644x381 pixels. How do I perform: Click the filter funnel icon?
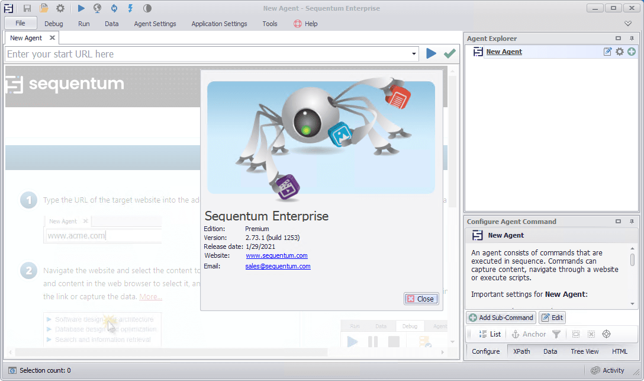pyautogui.click(x=556, y=334)
